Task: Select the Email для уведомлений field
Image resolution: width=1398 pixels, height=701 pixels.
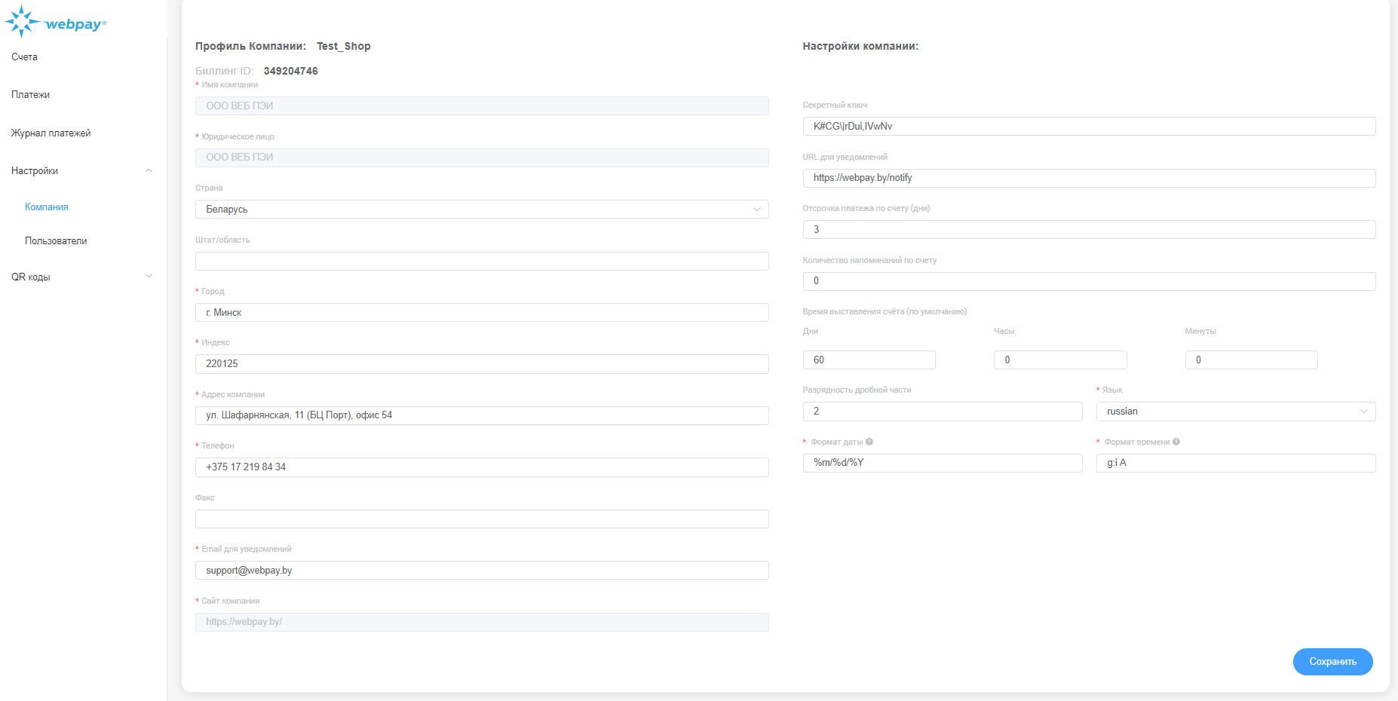Action: click(481, 571)
